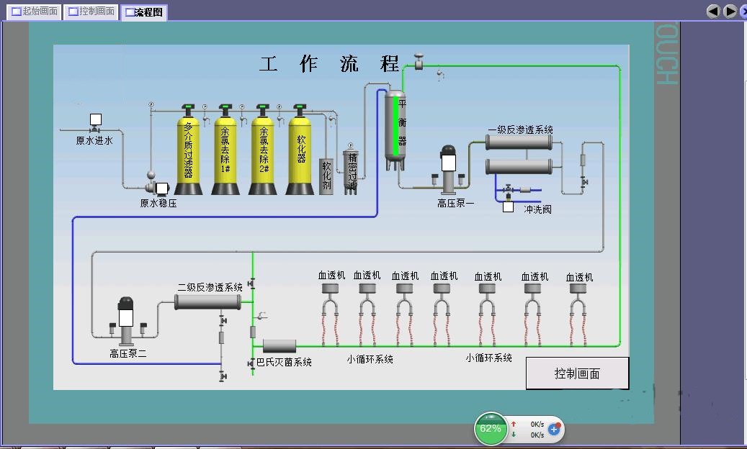This screenshot has height=449, width=747.
Task: Toggle the 原水进水 valve indicator box
Action: coord(95,119)
